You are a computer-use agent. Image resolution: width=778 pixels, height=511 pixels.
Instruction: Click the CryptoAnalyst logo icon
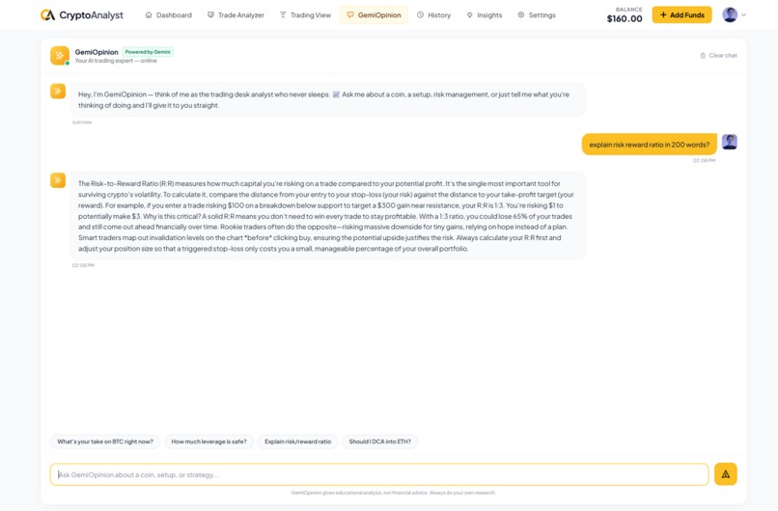[47, 14]
